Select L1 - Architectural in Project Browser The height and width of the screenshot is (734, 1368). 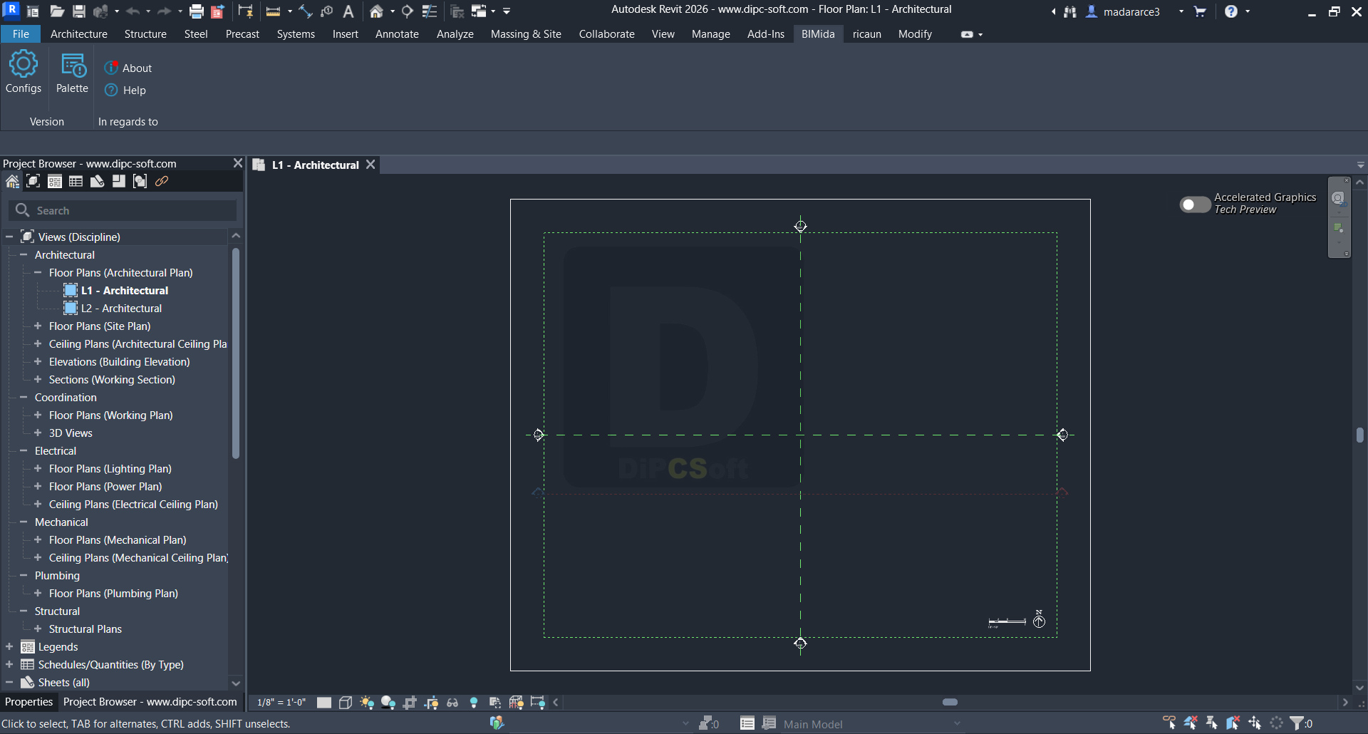[124, 290]
